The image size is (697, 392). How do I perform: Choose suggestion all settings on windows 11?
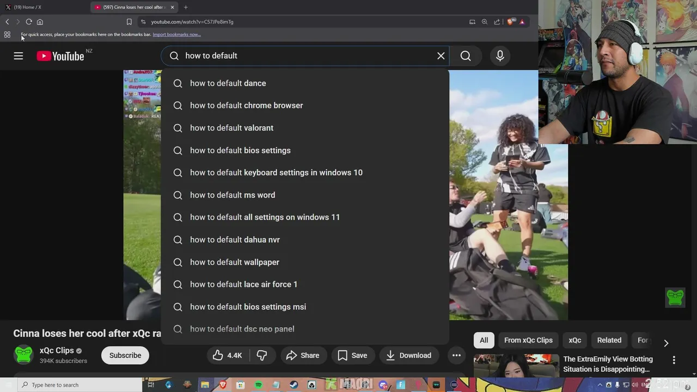point(305,217)
